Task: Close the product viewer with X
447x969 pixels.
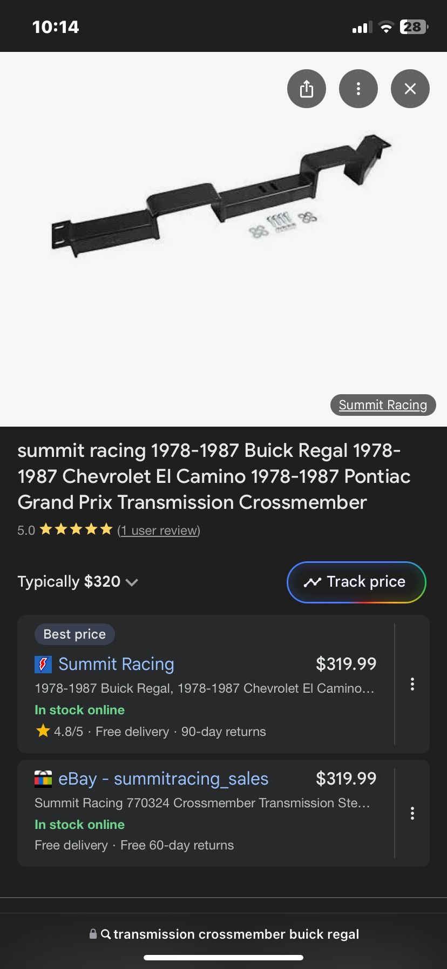Action: click(x=410, y=89)
